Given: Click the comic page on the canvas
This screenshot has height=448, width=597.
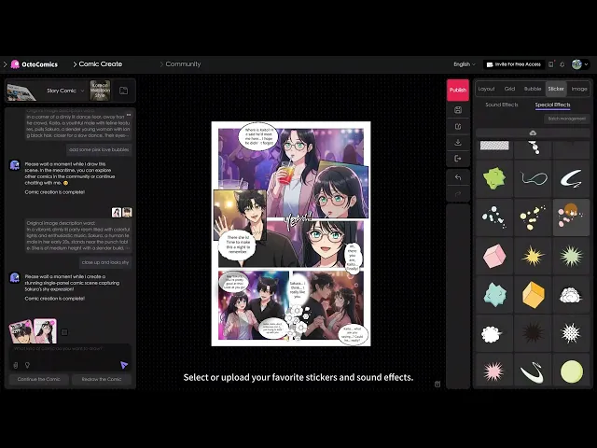Looking at the screenshot, I should click(x=291, y=233).
